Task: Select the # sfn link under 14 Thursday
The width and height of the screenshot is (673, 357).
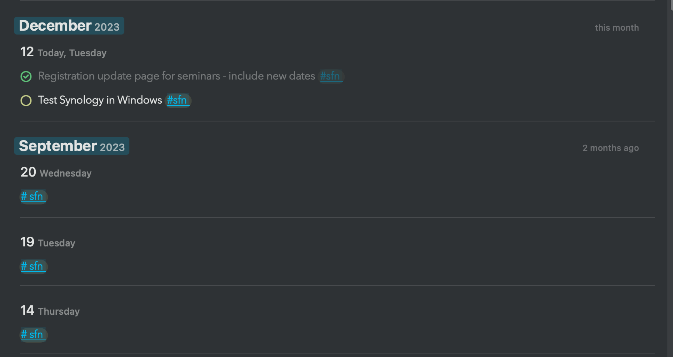Action: coord(33,334)
